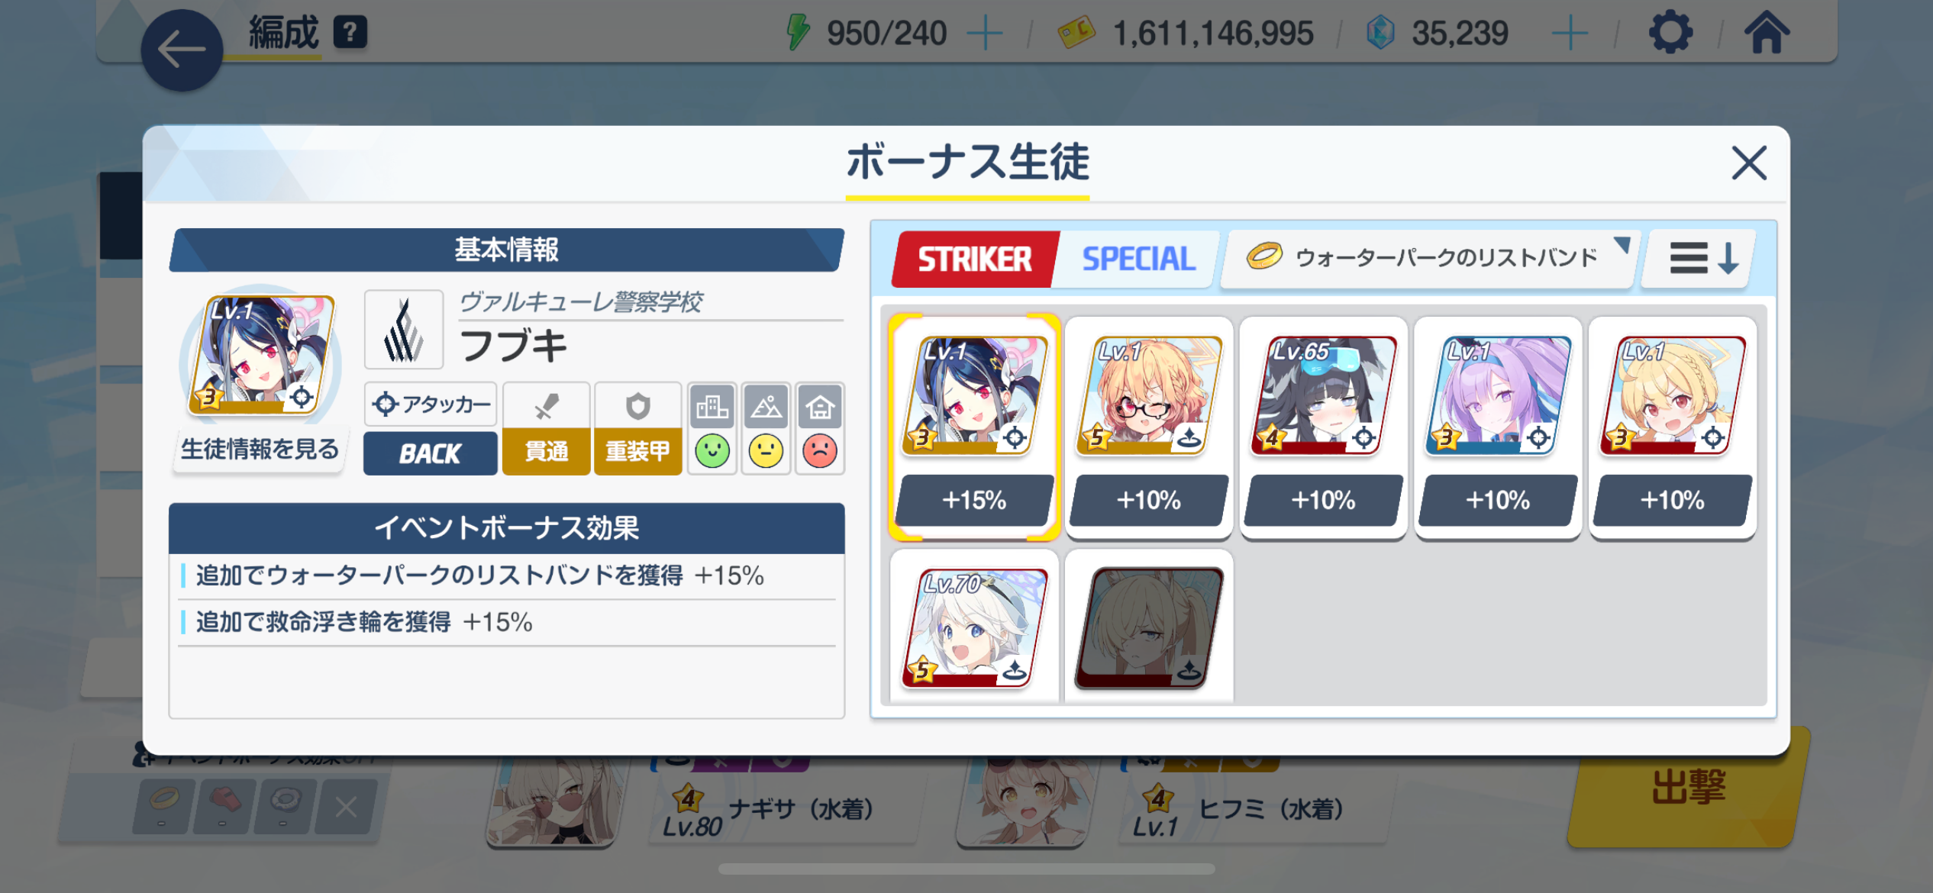Switch to the SPECIAL tab
This screenshot has height=893, width=1933.
tap(1138, 259)
